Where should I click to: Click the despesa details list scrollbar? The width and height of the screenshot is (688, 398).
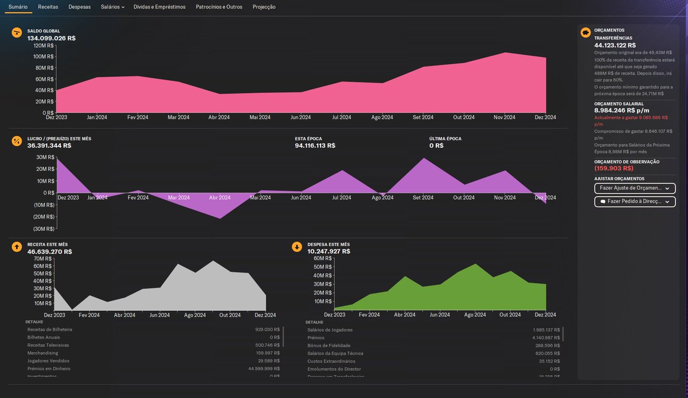click(x=564, y=334)
